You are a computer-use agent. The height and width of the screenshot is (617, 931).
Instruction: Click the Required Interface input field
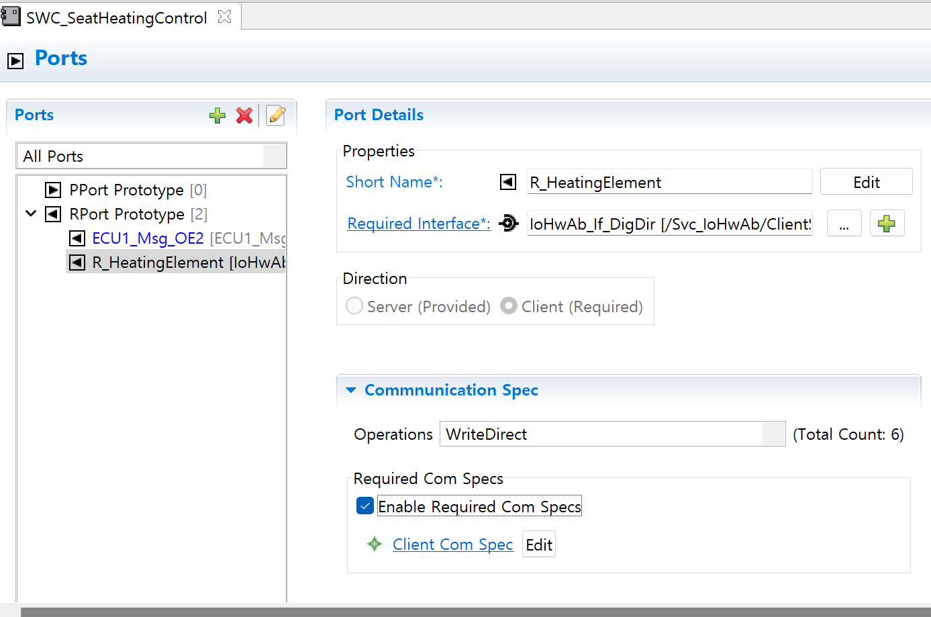tap(669, 224)
